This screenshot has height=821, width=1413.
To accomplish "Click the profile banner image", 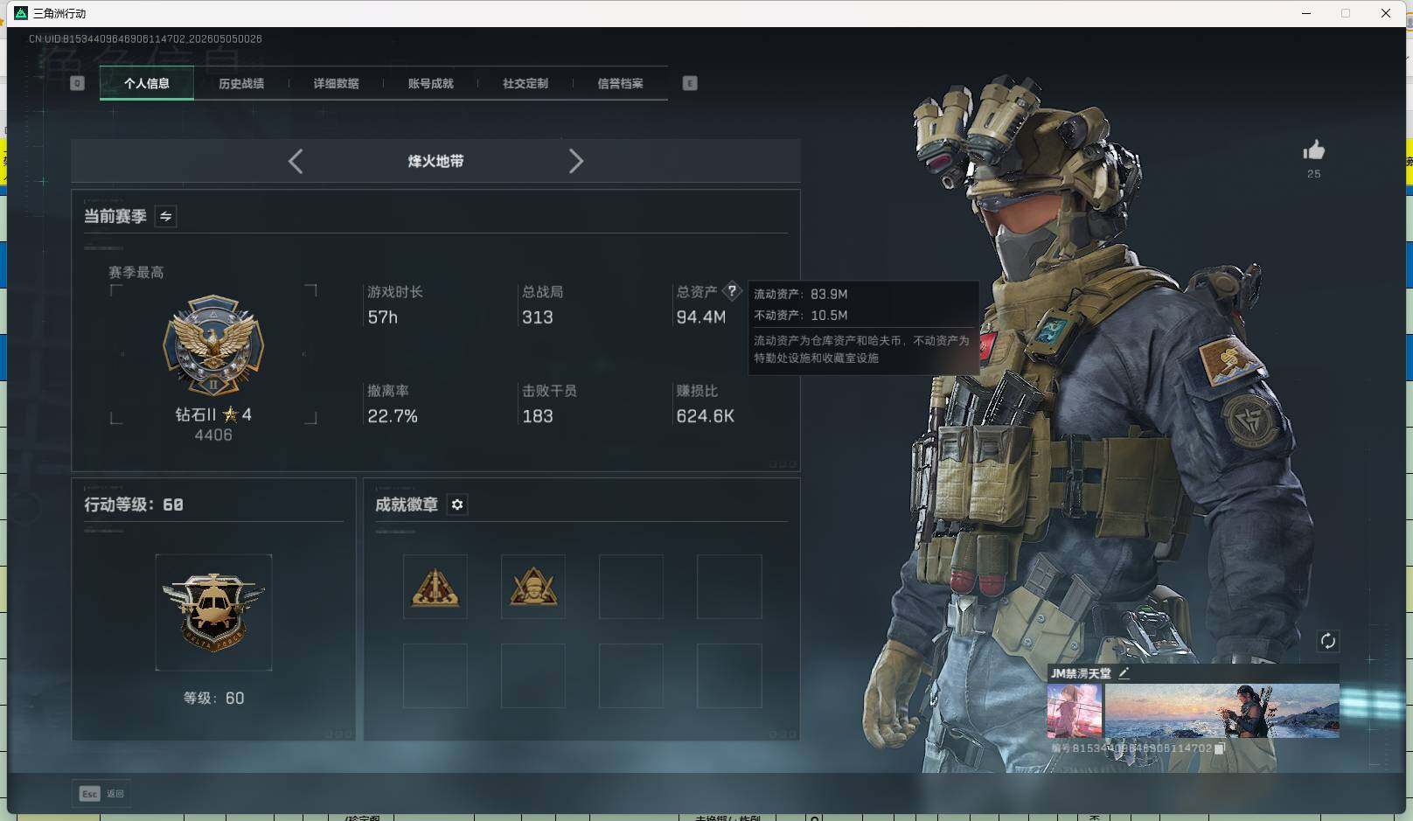I will [x=1222, y=711].
